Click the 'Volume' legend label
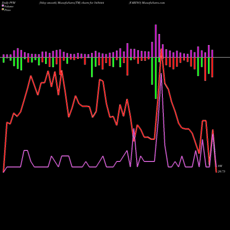 click(9, 6)
